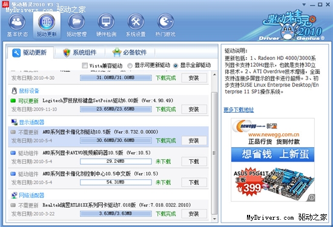
Task: Open the 更多下载地址 link
Action: point(239,110)
